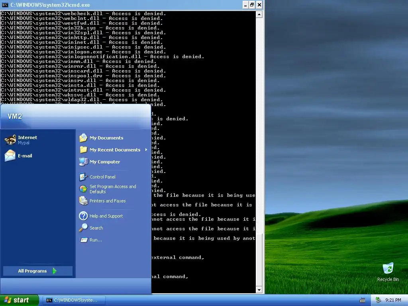Click the My Computer label in the Start menu
The height and width of the screenshot is (306, 408).
[x=105, y=162]
